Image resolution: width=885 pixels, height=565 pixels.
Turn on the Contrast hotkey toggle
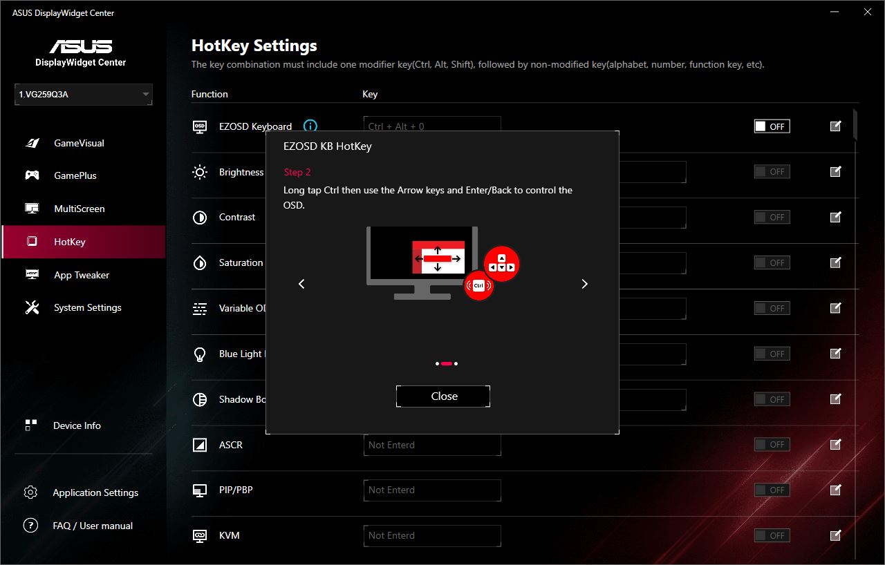click(x=772, y=217)
